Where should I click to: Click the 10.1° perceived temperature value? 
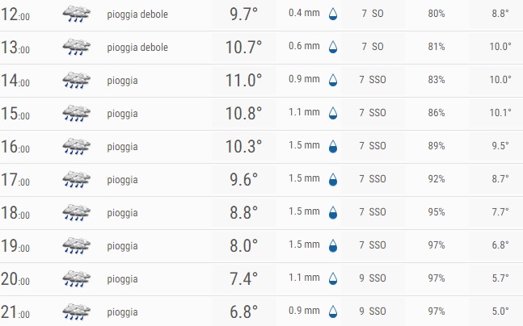tap(500, 112)
